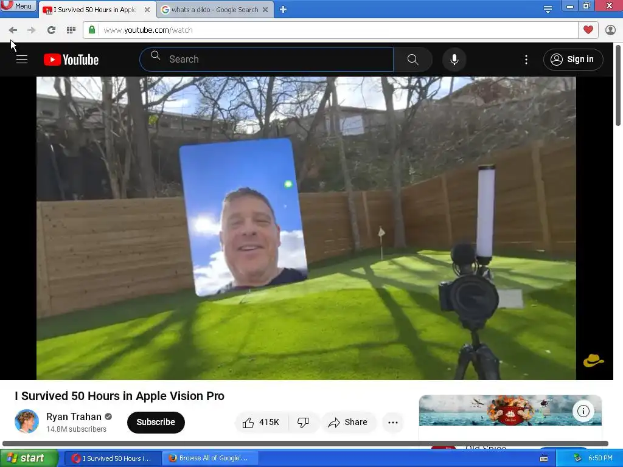Viewport: 623px width, 467px height.
Task: Switch to the Opera taskbar window
Action: [112, 458]
